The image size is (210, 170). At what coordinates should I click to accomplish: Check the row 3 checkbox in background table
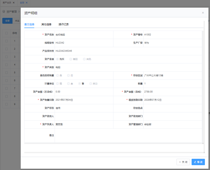click(6, 57)
